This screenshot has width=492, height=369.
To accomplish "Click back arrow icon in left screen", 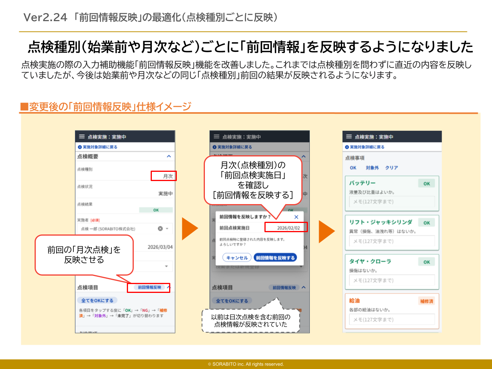I will click(80, 147).
